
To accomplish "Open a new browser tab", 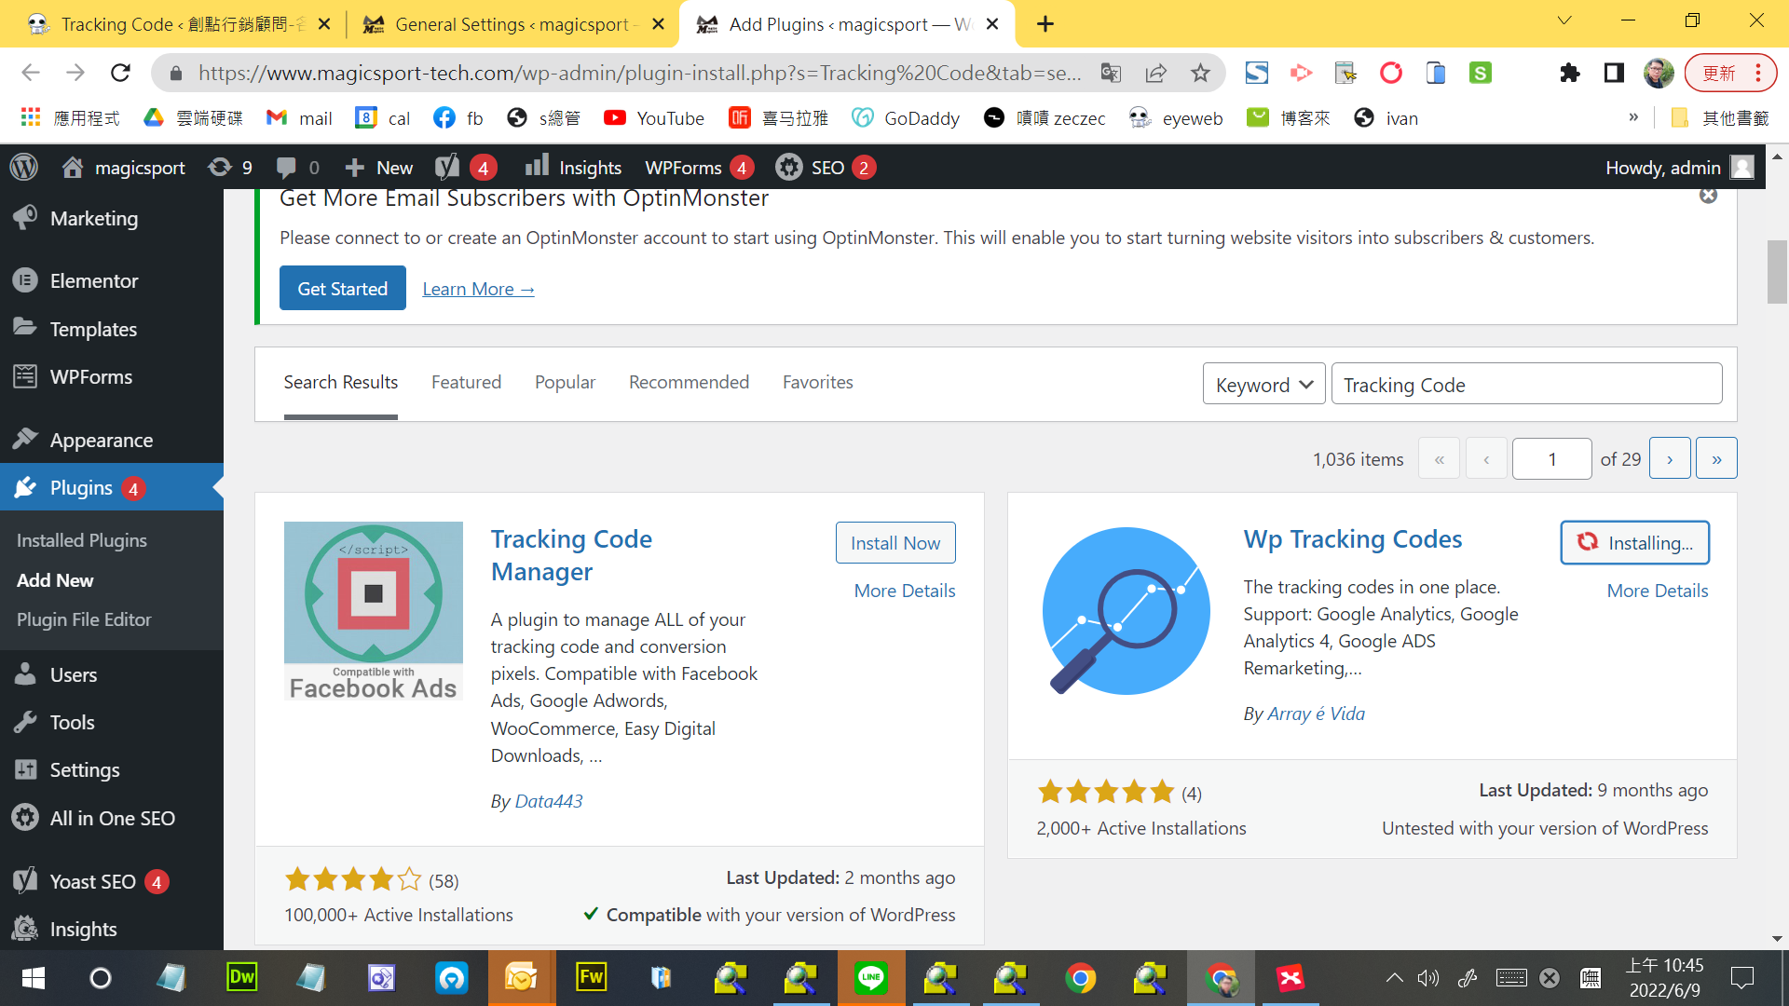I will pyautogui.click(x=1045, y=24).
